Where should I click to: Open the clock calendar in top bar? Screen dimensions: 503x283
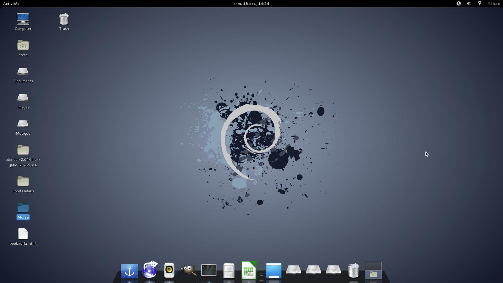click(x=251, y=3)
